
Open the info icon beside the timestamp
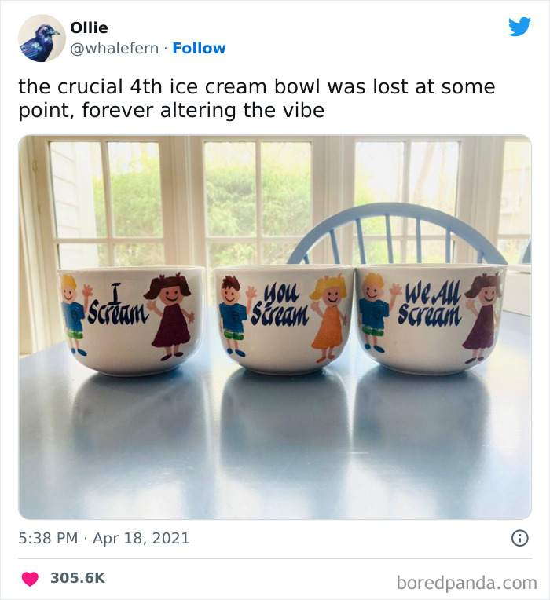coord(519,538)
